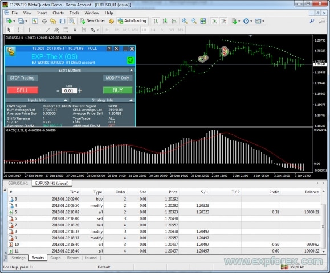Switch to M15 timeframe
Viewport: 330px width, 273px height.
[x=126, y=30]
